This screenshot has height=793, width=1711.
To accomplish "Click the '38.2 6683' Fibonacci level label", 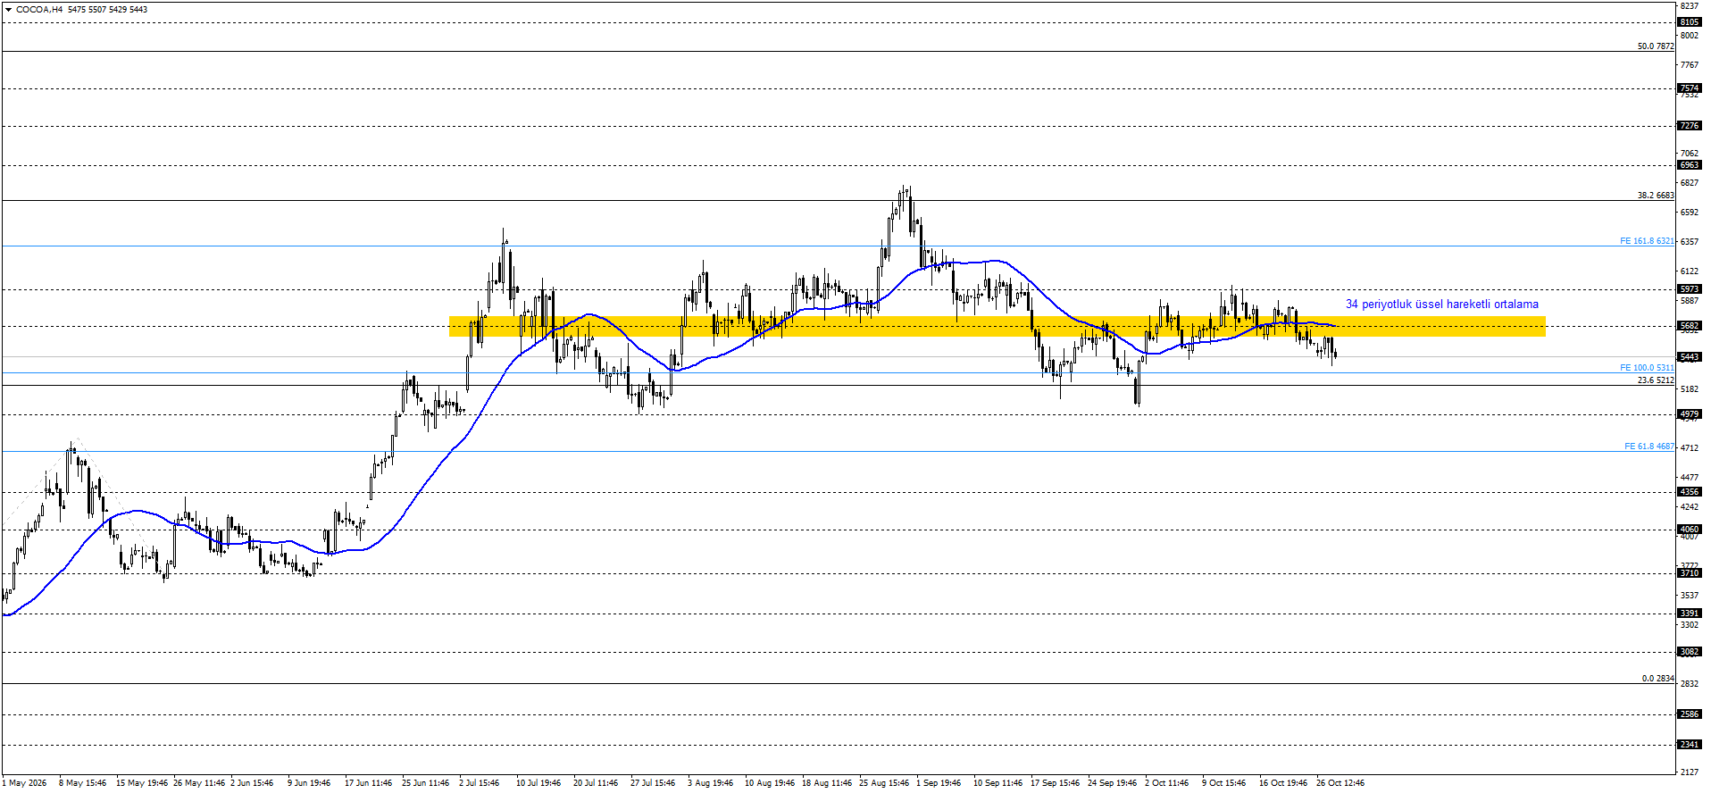I will tap(1656, 196).
